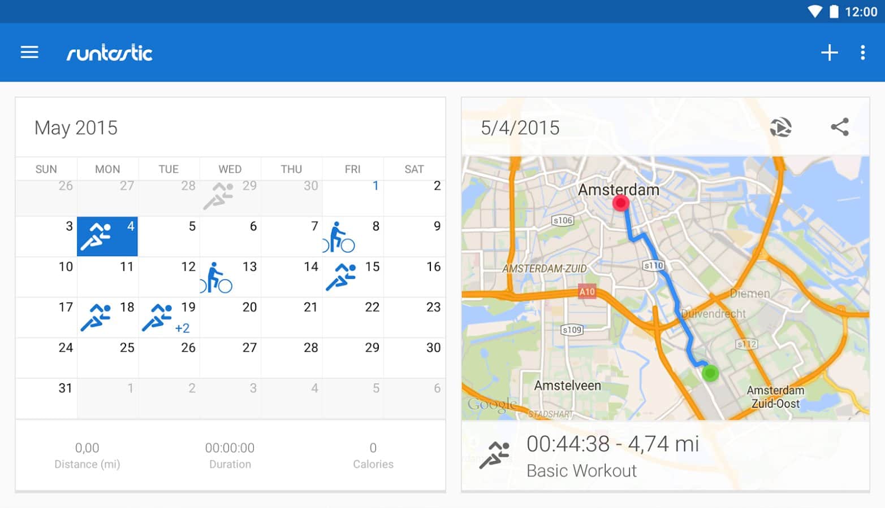Click the Distance (mi) monthly stat
The image size is (885, 508).
point(87,456)
